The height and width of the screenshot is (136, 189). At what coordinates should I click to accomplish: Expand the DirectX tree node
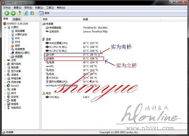click(x=5, y=86)
